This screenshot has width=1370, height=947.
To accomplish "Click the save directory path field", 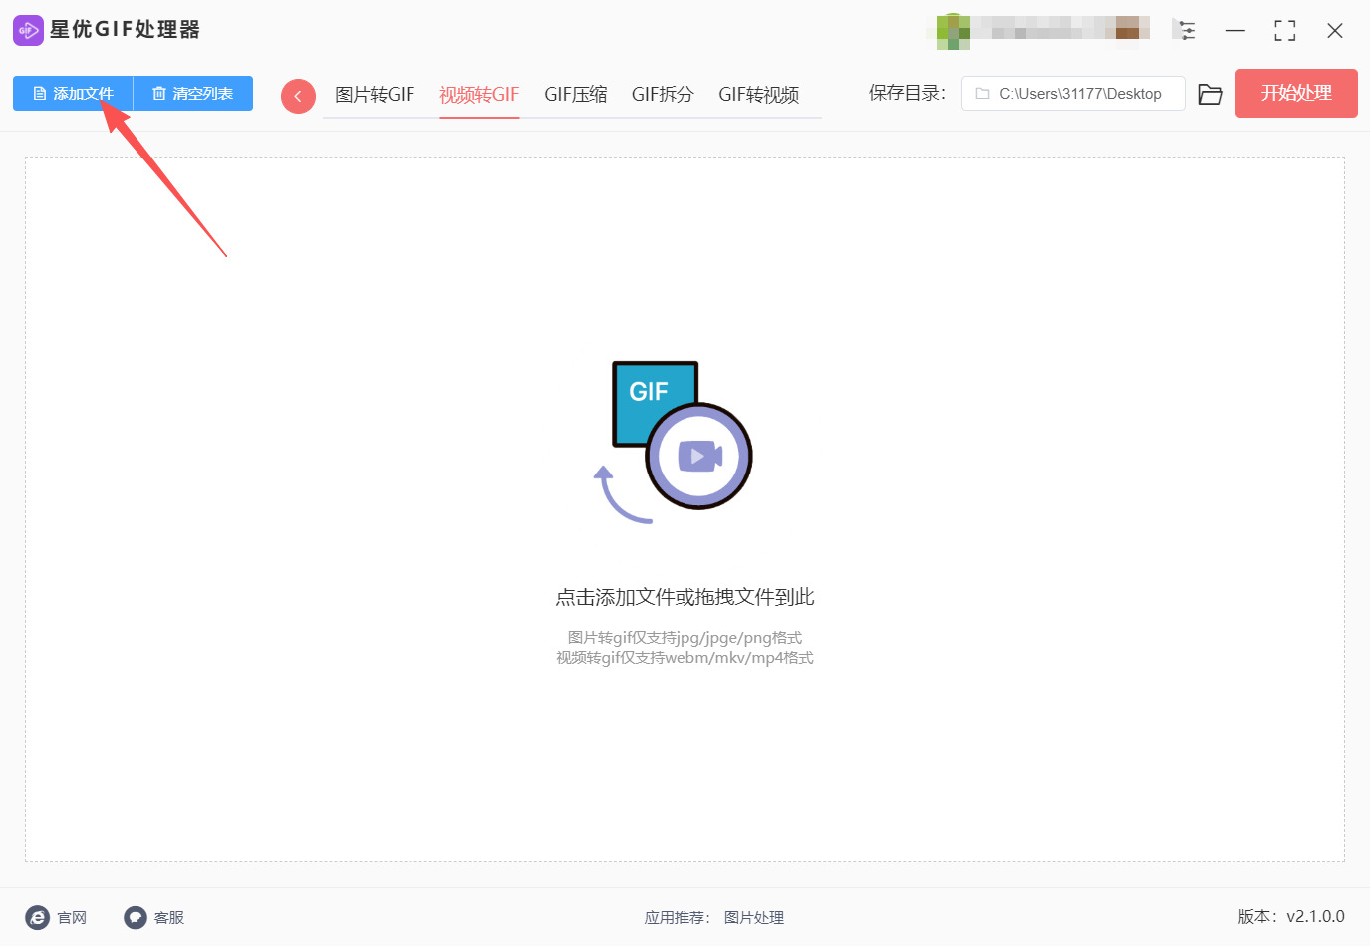I will [x=1073, y=94].
